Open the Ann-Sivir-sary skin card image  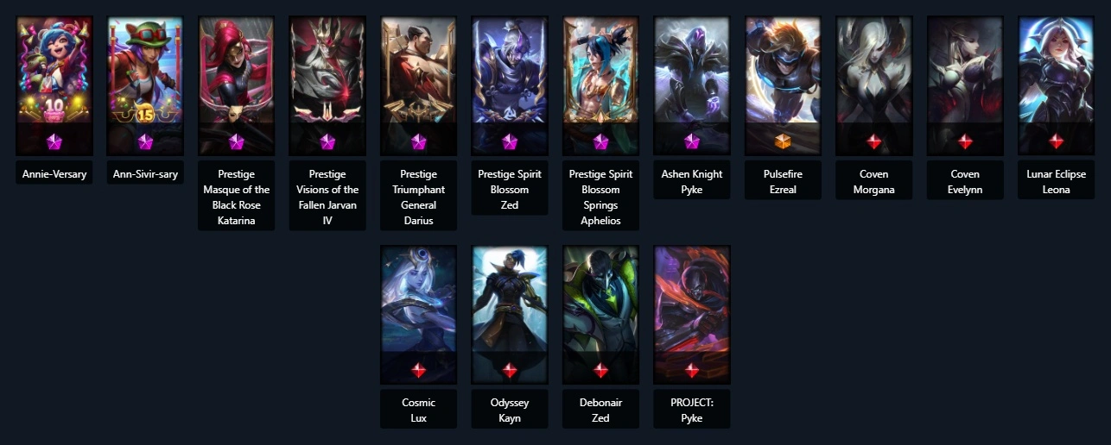coord(145,86)
